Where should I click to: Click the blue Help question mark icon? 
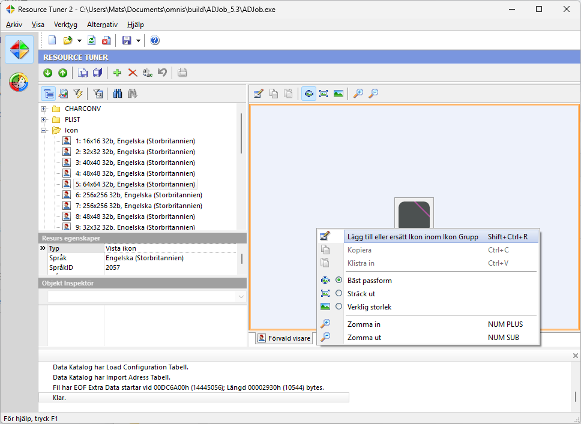coord(154,40)
